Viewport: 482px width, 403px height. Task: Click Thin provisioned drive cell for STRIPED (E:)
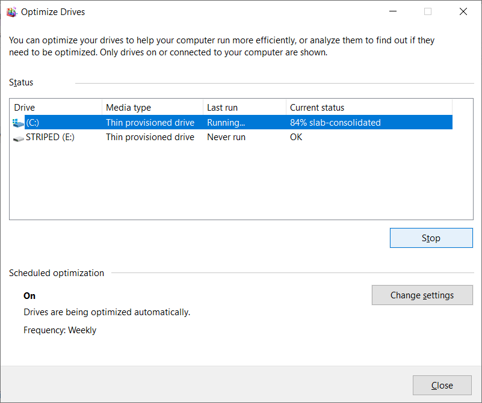[x=150, y=137]
